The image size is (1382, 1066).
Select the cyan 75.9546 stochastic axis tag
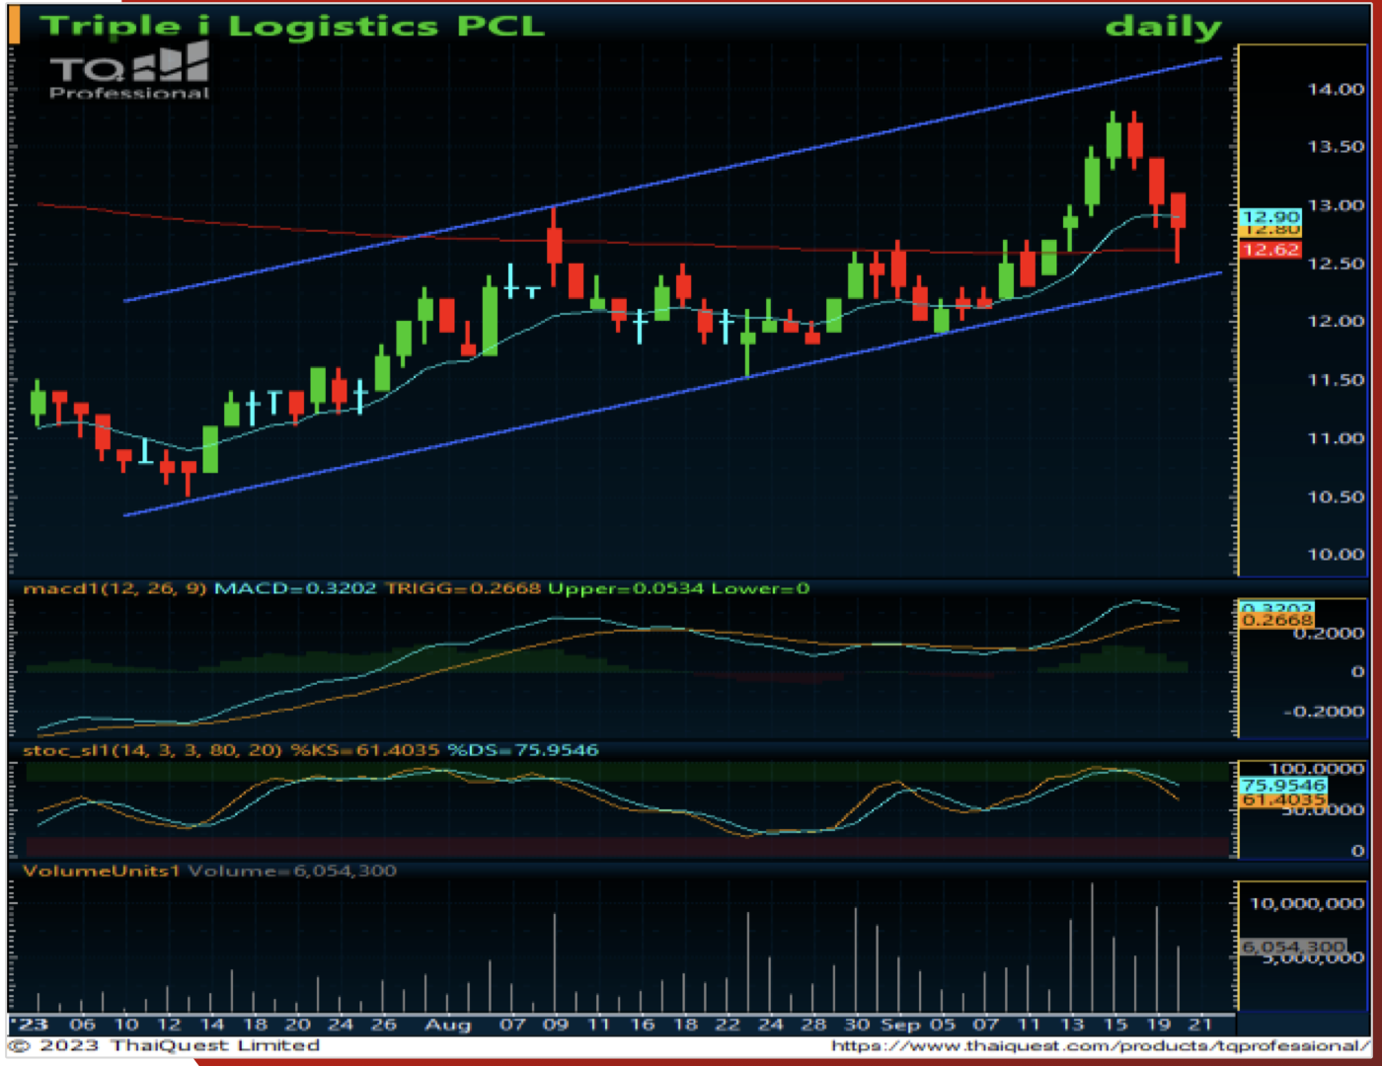[x=1283, y=786]
